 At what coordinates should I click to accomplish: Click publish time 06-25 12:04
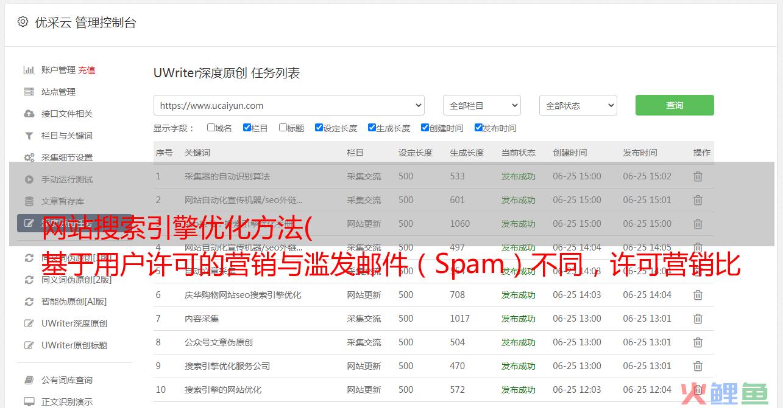pyautogui.click(x=647, y=390)
